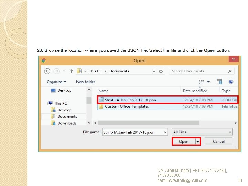
Task: Click the search magnifier icon
Action: click(230, 71)
